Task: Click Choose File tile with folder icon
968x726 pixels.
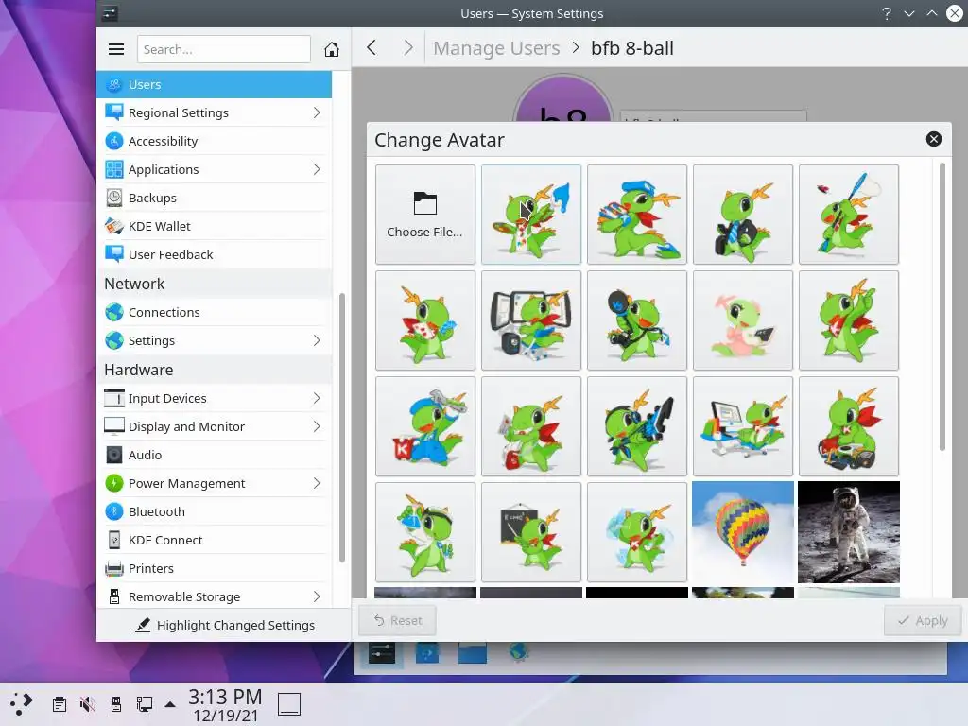Action: pyautogui.click(x=424, y=215)
